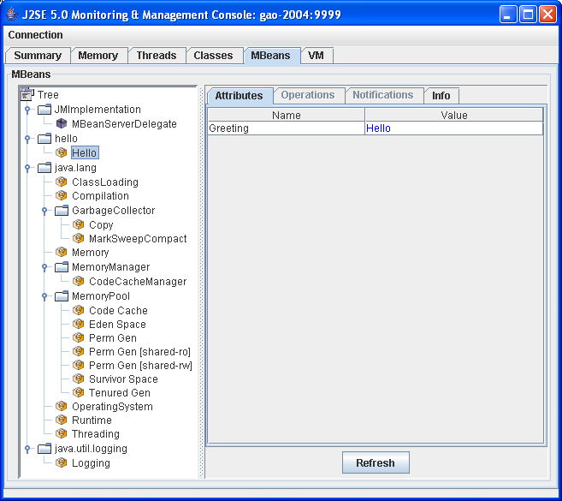Click the Logging bean icon
Viewport: 562px width, 501px height.
pos(62,463)
